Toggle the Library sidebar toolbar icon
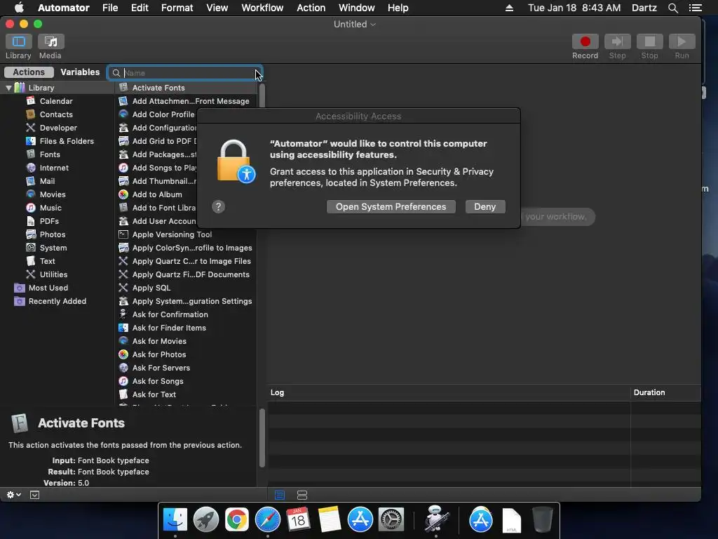The height and width of the screenshot is (539, 718). 19,41
